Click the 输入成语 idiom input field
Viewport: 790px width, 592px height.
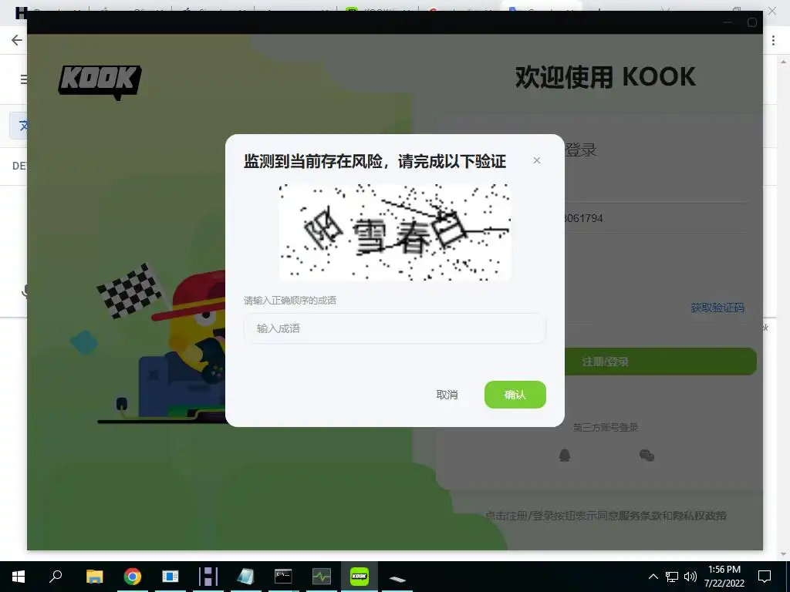(x=394, y=328)
